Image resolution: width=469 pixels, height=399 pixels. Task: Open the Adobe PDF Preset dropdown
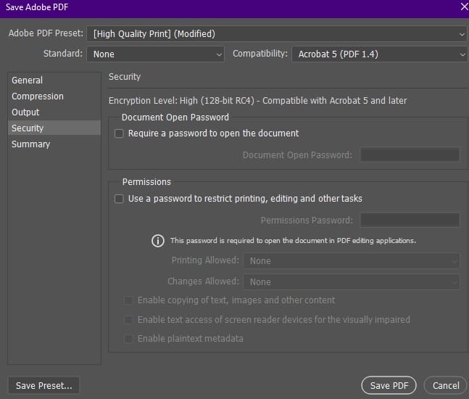click(277, 34)
